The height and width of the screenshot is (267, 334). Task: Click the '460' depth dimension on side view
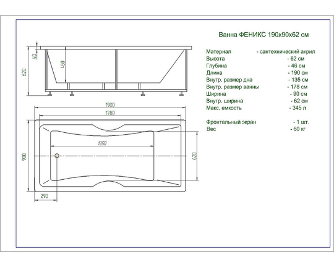click(x=63, y=64)
